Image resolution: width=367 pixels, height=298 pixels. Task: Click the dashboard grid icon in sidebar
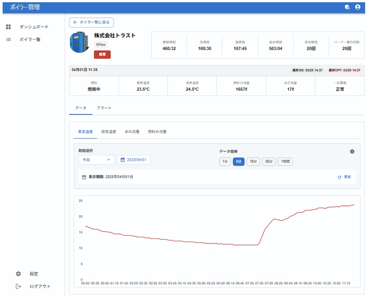[9, 27]
